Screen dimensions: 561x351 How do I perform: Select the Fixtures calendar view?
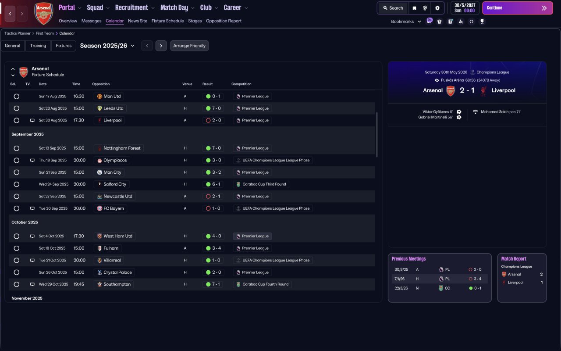64,46
